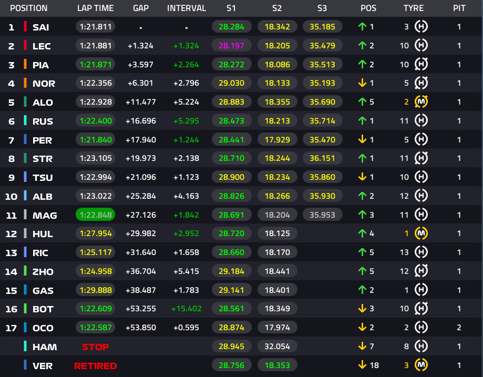Select the TYRE column header

(414, 8)
